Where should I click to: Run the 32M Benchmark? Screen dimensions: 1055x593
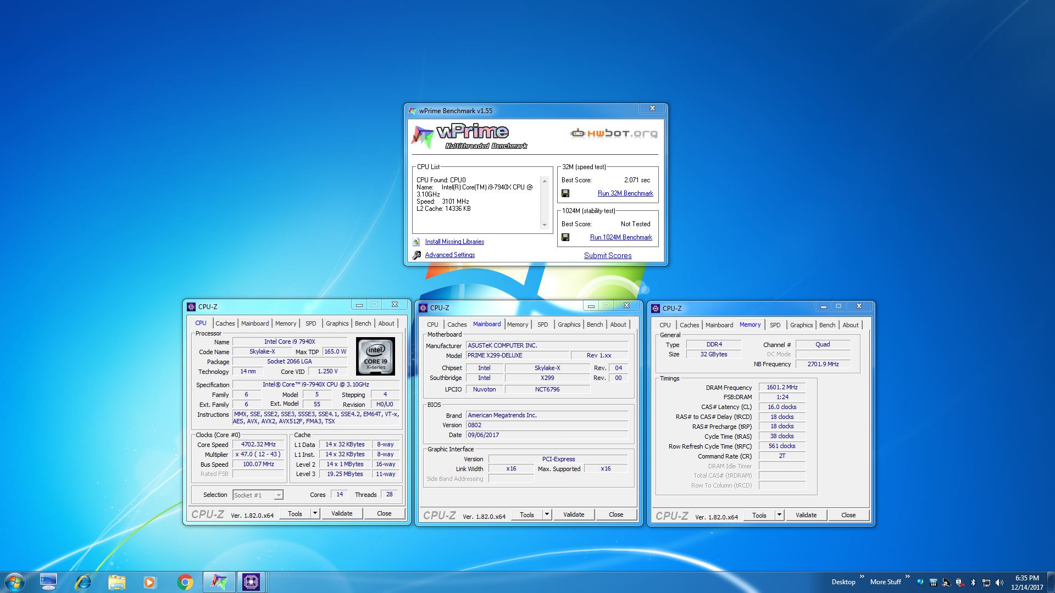point(625,193)
